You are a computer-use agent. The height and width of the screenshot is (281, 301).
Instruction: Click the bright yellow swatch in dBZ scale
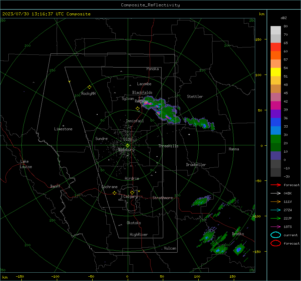click(x=276, y=72)
